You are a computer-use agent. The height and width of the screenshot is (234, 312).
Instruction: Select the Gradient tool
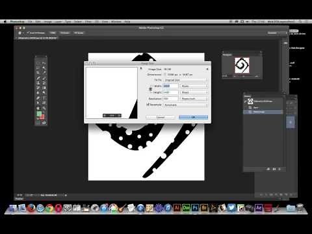click(x=44, y=88)
